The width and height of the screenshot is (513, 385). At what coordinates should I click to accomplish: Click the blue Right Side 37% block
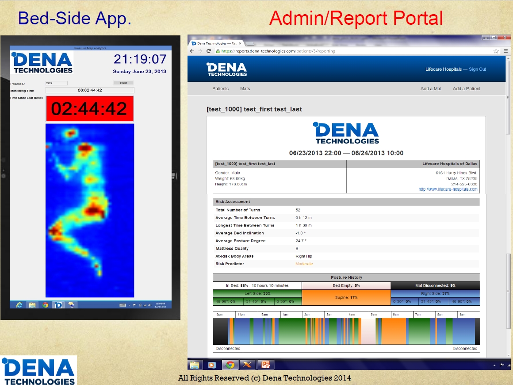(436, 293)
